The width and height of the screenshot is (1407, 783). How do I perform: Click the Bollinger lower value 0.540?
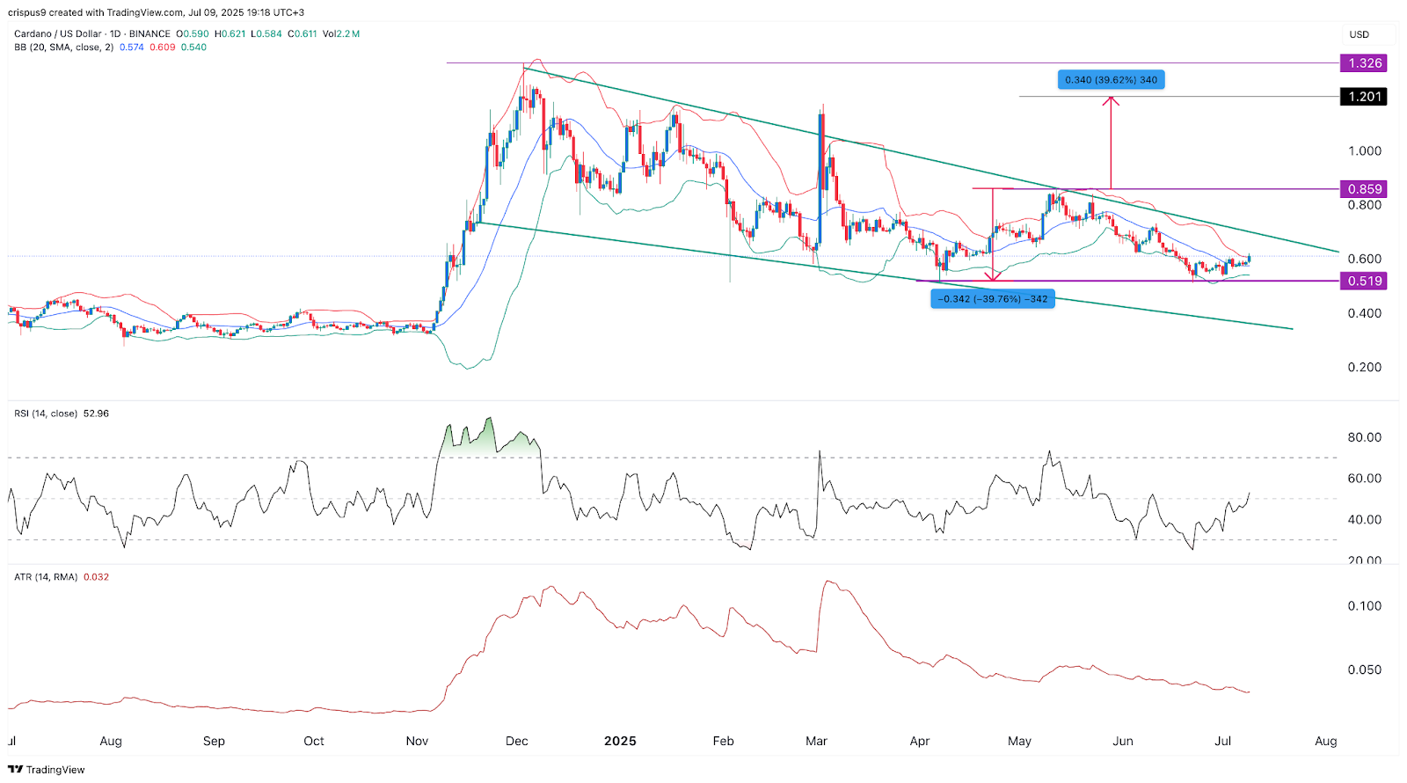[193, 48]
